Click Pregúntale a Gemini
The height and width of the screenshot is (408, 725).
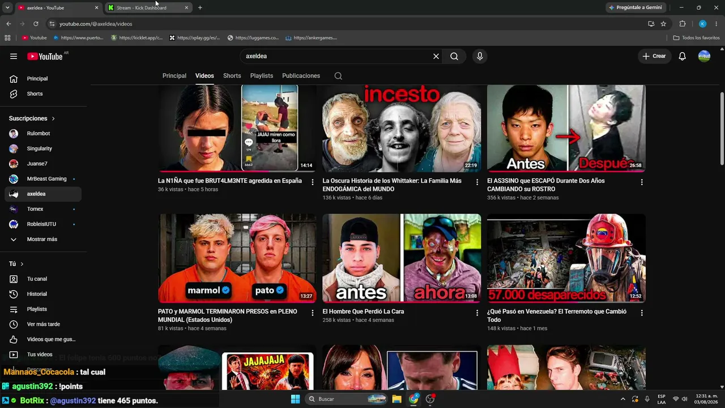635,8
